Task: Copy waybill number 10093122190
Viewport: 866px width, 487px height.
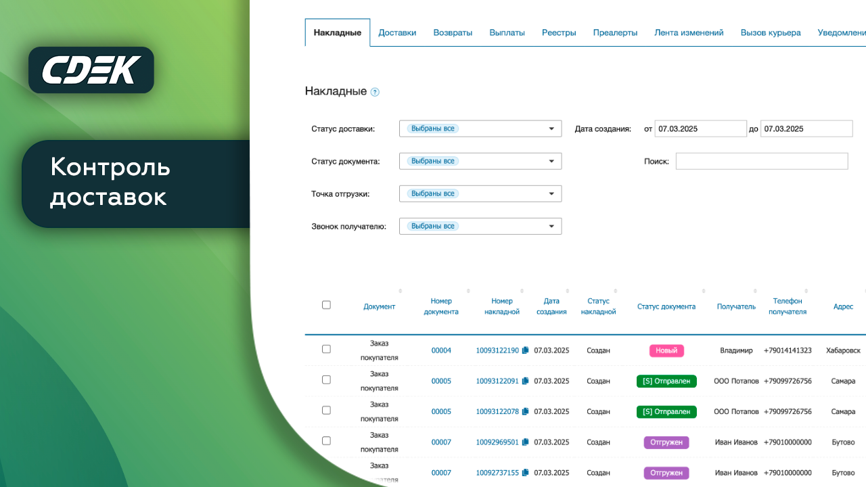Action: pos(525,350)
